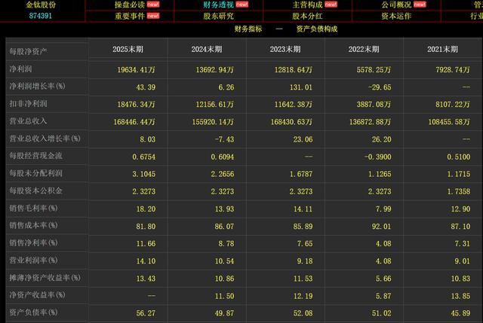Viewport: 483px width, 323px height.
Task: Open the 资本运作 tab
Action: 396,16
